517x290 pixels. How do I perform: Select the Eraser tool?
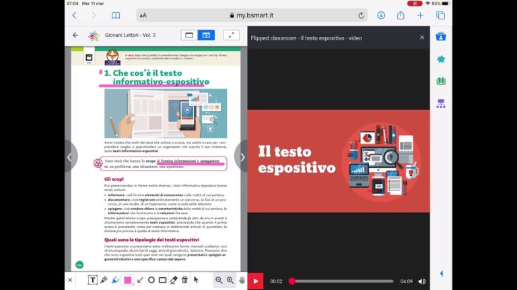coord(174,280)
